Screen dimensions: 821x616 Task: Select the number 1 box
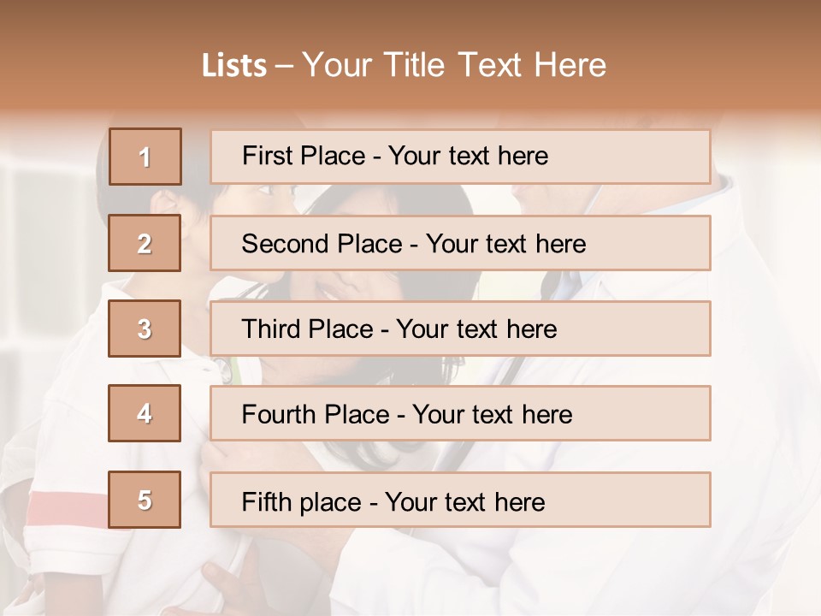145,157
